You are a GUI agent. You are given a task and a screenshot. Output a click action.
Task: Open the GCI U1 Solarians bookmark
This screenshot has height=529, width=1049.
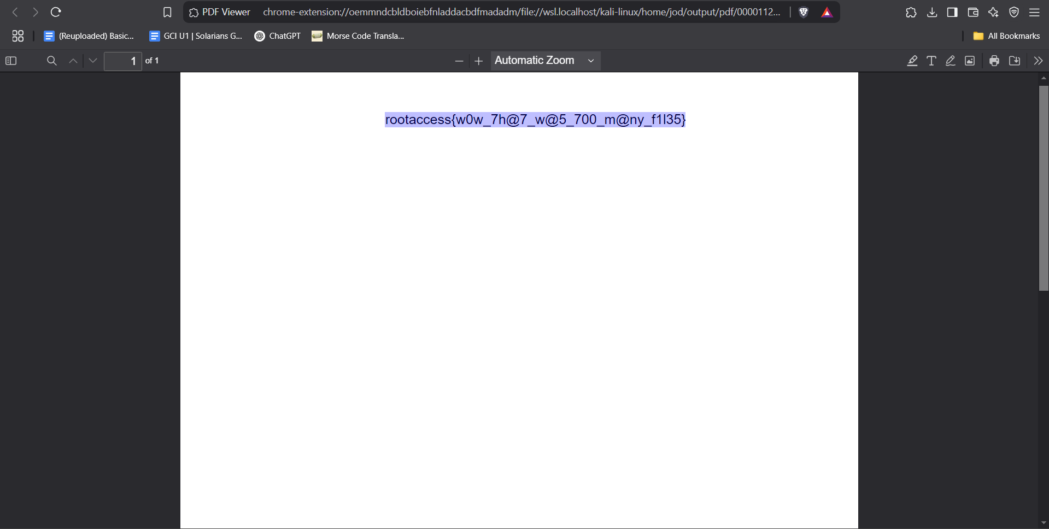pyautogui.click(x=196, y=36)
